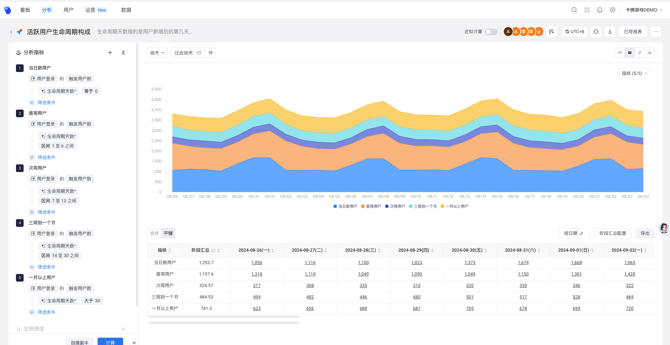Click the avatar labeled A
Viewport: 670px width, 345px height.
click(x=508, y=32)
